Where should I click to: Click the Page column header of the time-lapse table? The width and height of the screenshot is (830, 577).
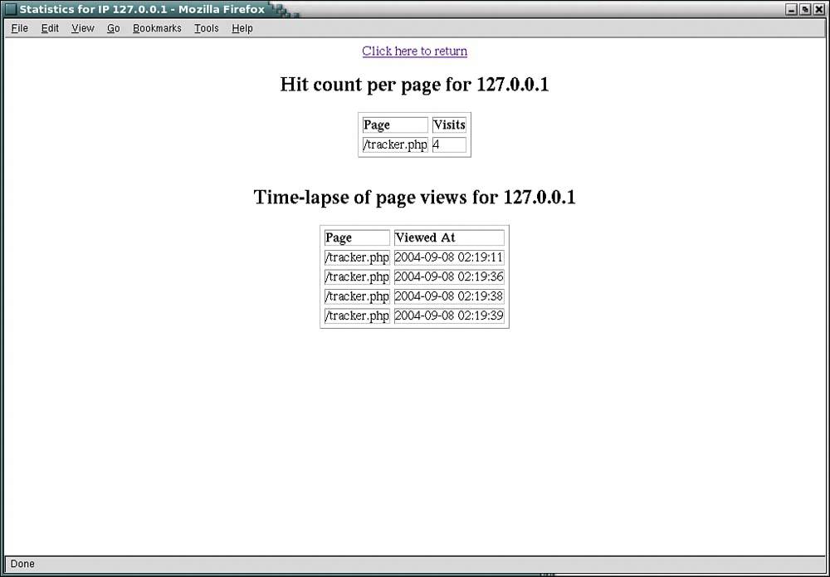point(356,237)
